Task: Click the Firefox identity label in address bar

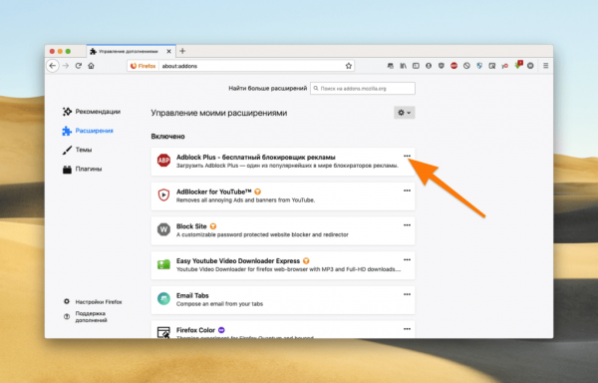Action: [x=143, y=66]
